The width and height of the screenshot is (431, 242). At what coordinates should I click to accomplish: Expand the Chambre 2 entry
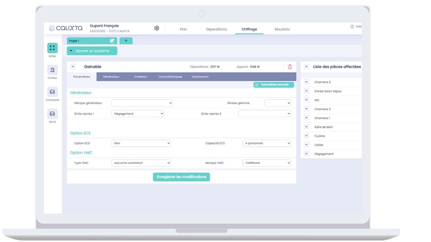(x=306, y=82)
